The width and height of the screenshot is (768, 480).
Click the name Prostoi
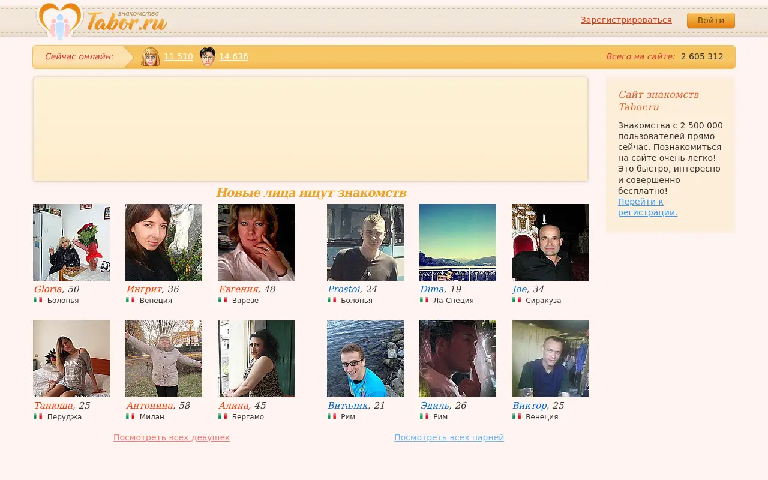click(344, 289)
